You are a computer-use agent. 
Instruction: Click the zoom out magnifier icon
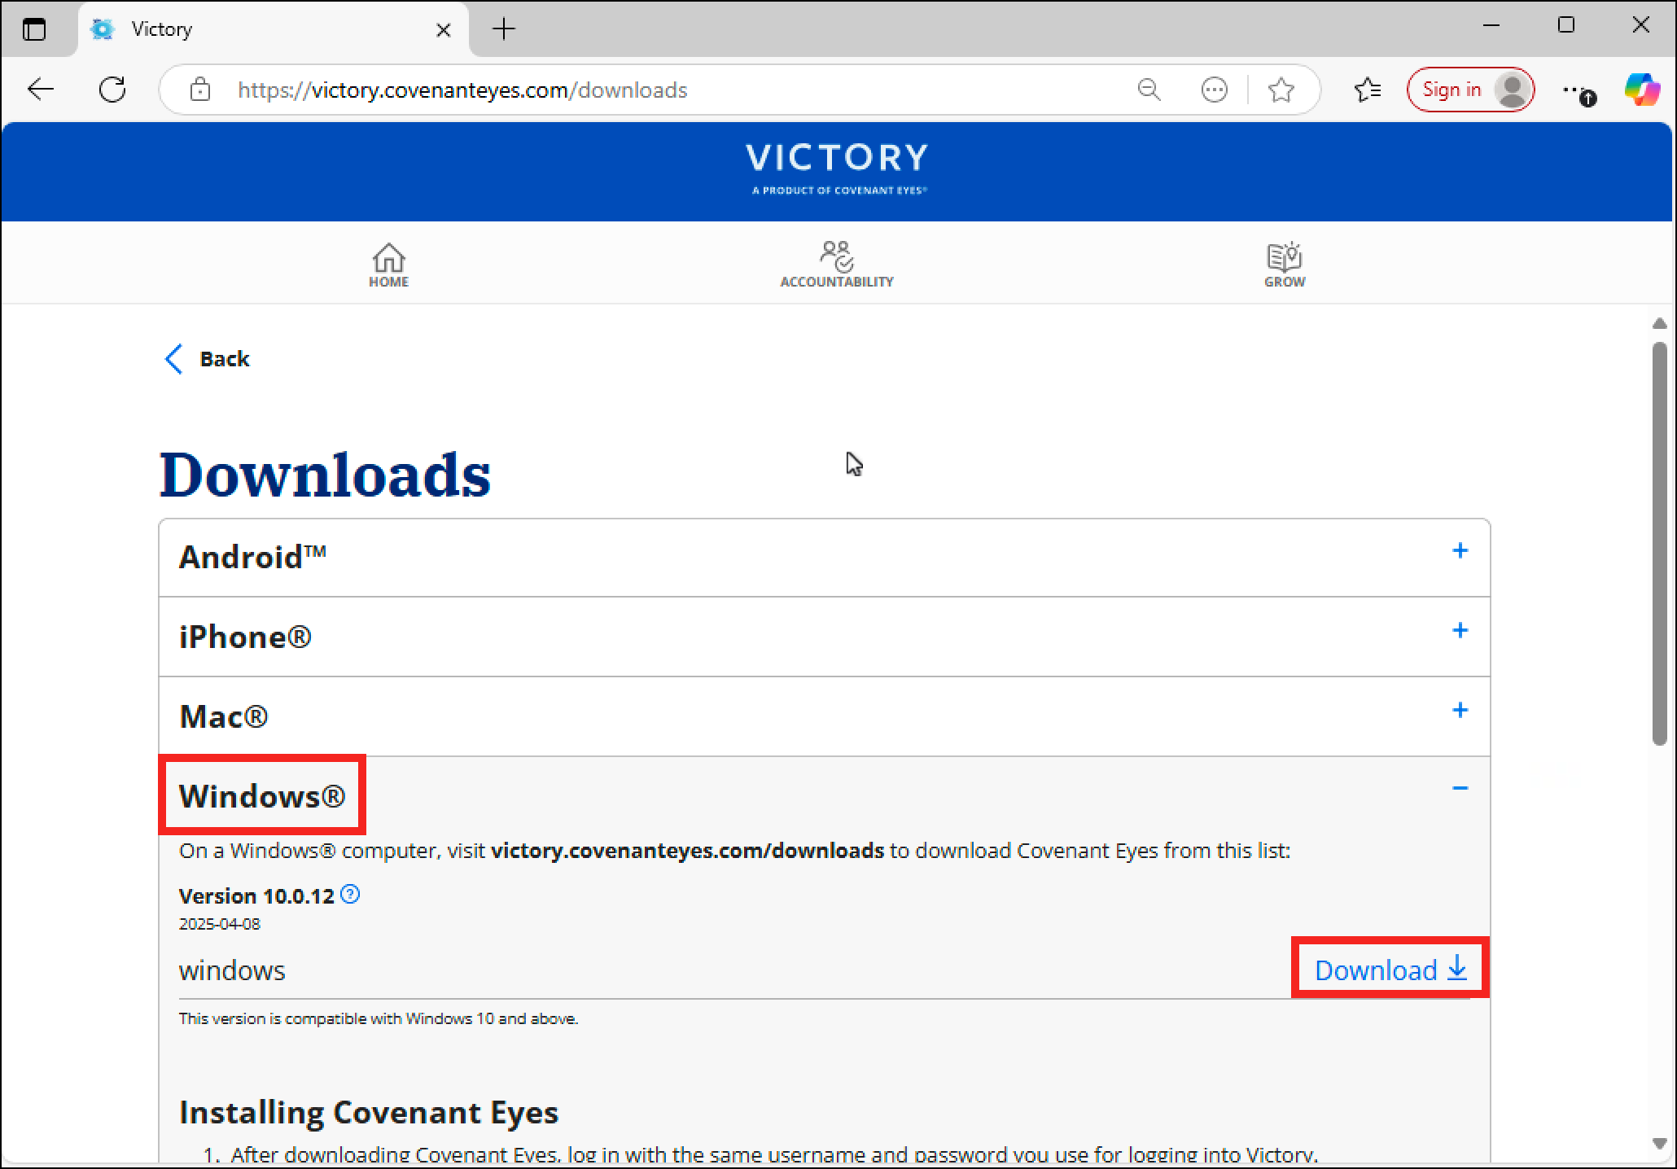coord(1149,90)
